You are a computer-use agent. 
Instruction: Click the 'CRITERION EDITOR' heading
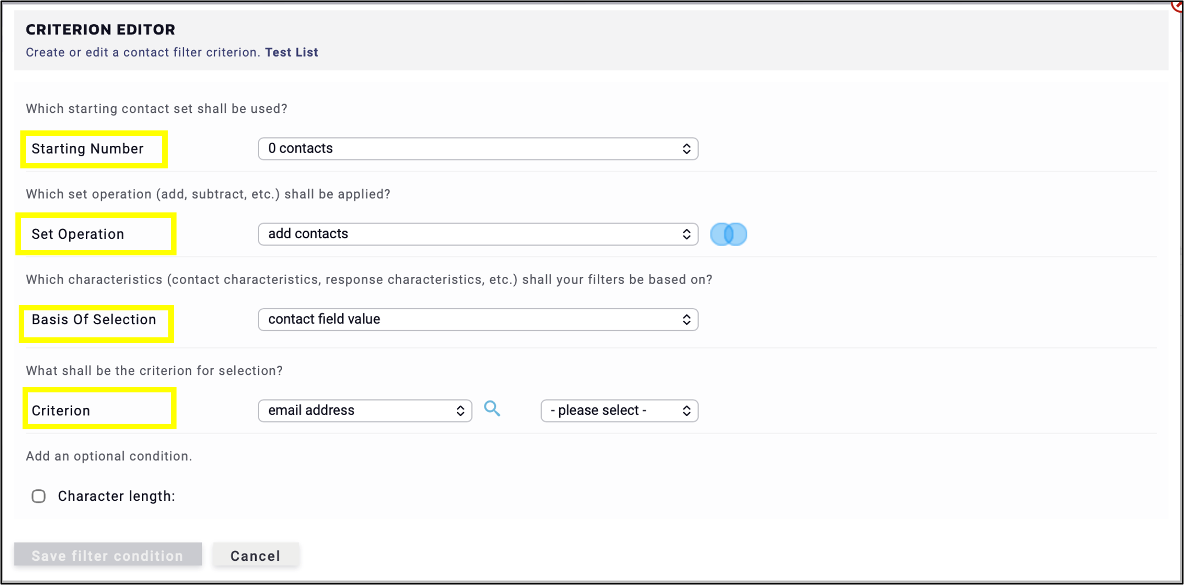pyautogui.click(x=101, y=29)
